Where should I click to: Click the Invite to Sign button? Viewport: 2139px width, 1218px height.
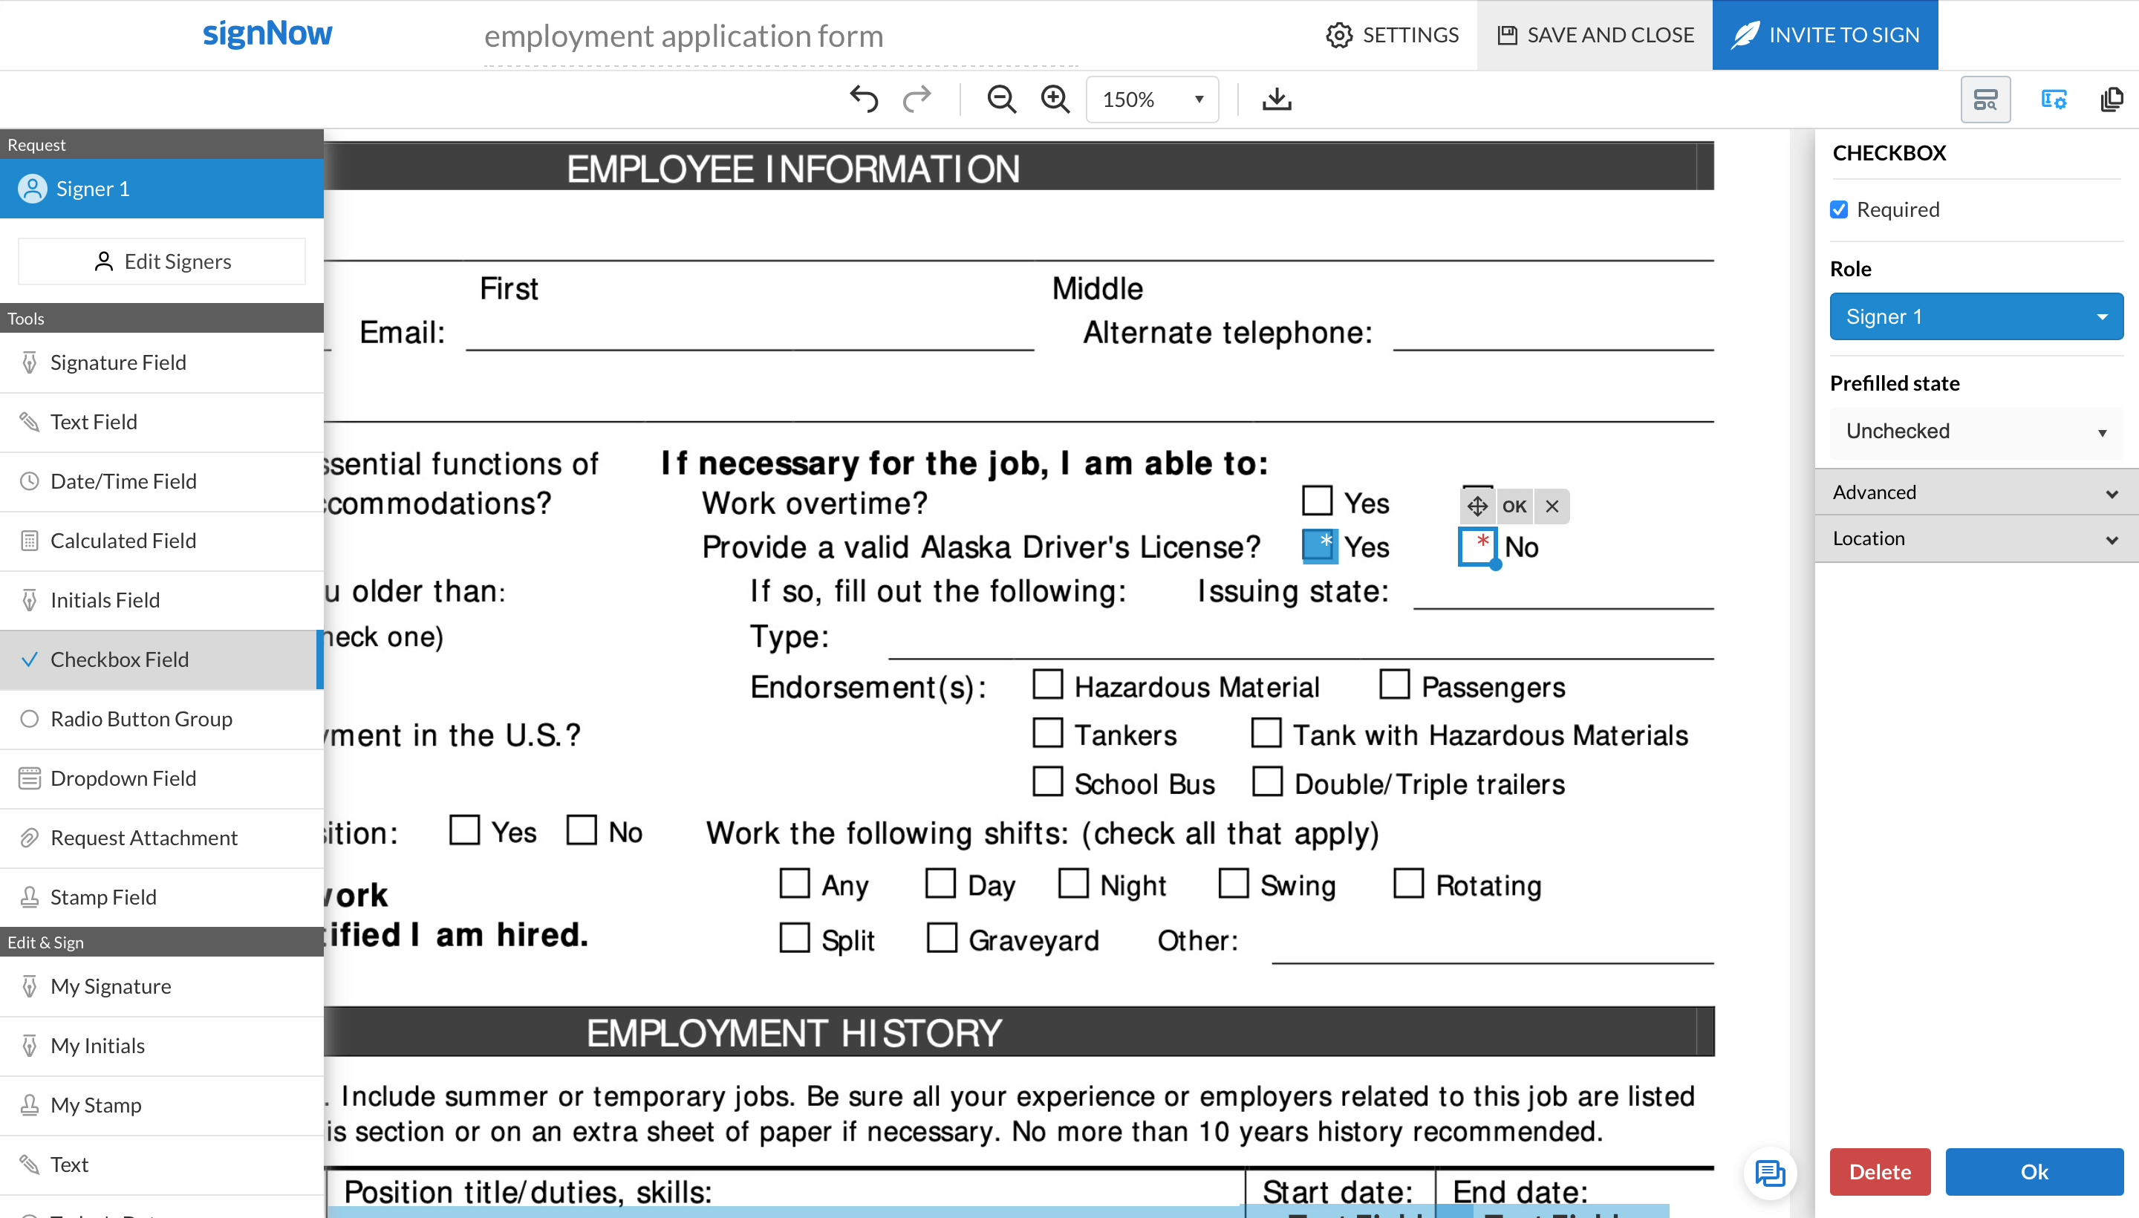(x=1825, y=35)
